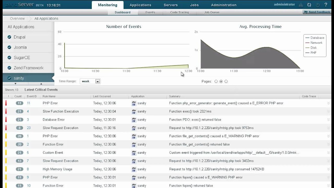This screenshot has width=334, height=188.
Task: Click sidebar scroll-up arrow button
Action: coord(41,84)
